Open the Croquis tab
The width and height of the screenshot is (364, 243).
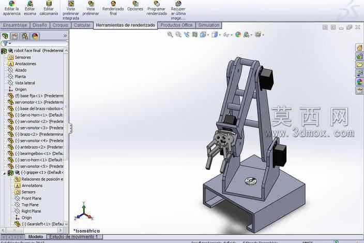[60, 25]
